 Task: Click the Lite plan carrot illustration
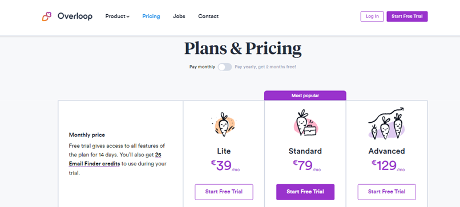point(224,125)
